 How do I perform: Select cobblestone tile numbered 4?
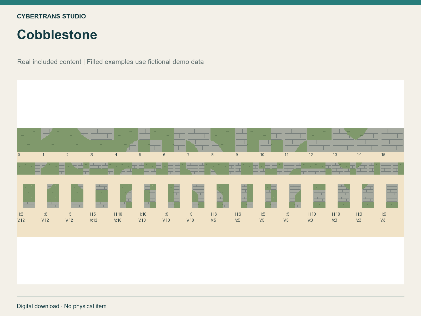click(x=126, y=140)
